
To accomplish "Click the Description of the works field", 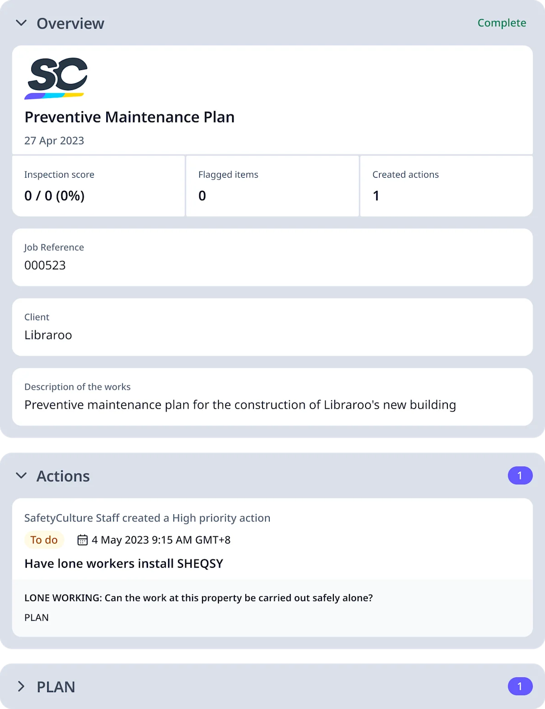I will click(x=272, y=397).
